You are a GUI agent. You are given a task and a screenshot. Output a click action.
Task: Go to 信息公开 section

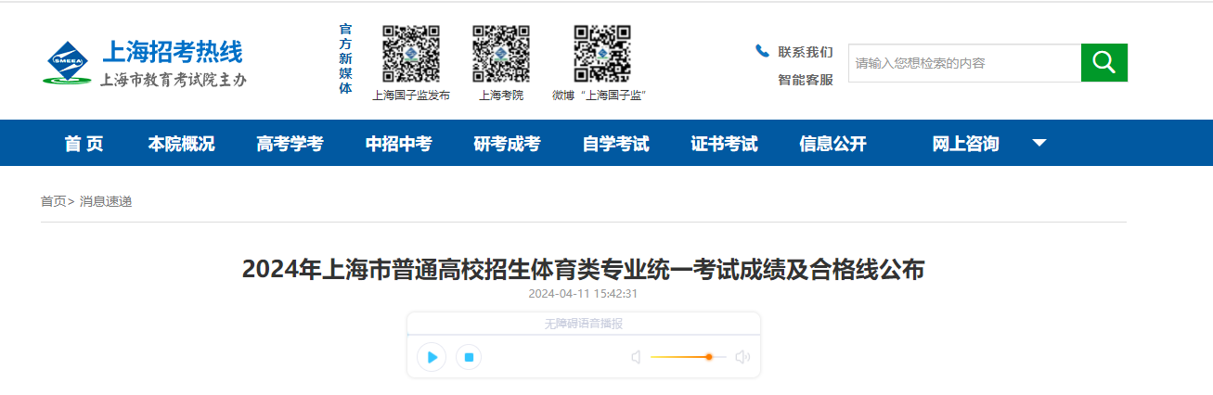pos(832,144)
